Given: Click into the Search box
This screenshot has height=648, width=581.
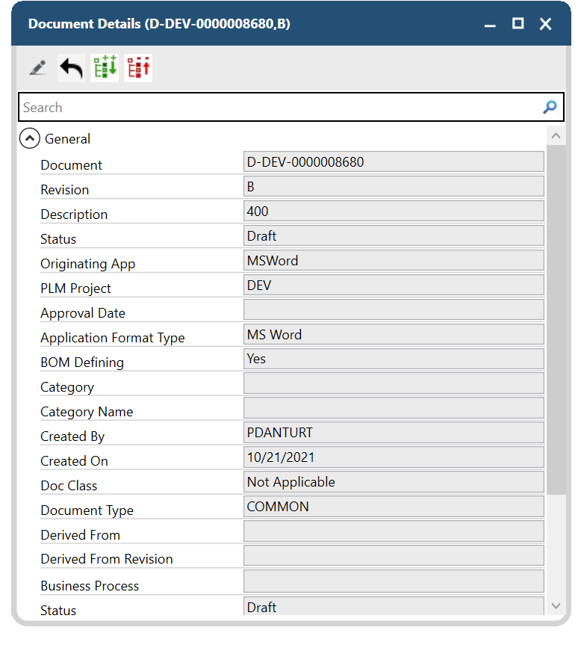Looking at the screenshot, I should (276, 108).
